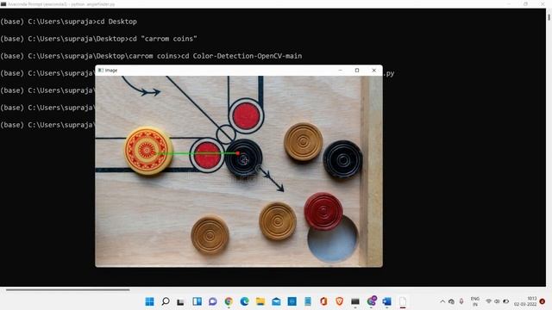The height and width of the screenshot is (310, 552).
Task: Launch Brave browser from taskbar
Action: (x=339, y=301)
